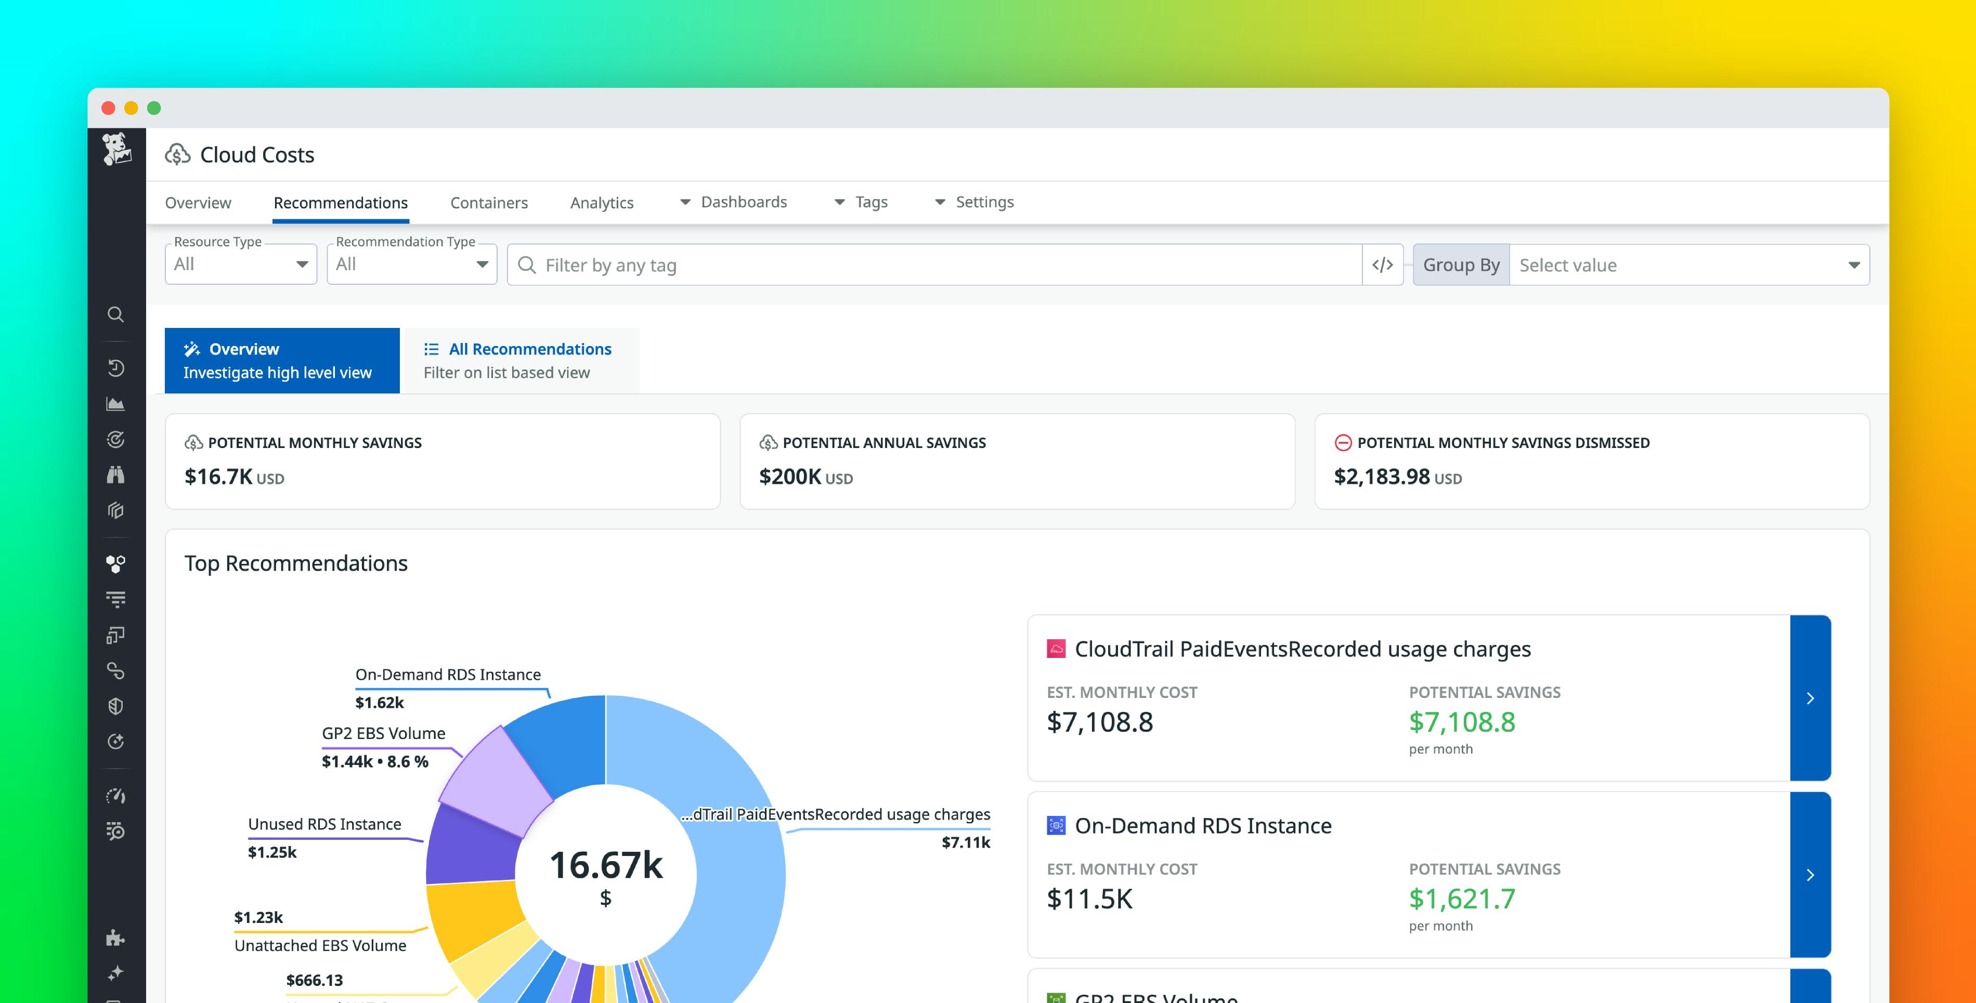Select the dashboards windows icon in sidebar
1976x1003 pixels.
116,634
